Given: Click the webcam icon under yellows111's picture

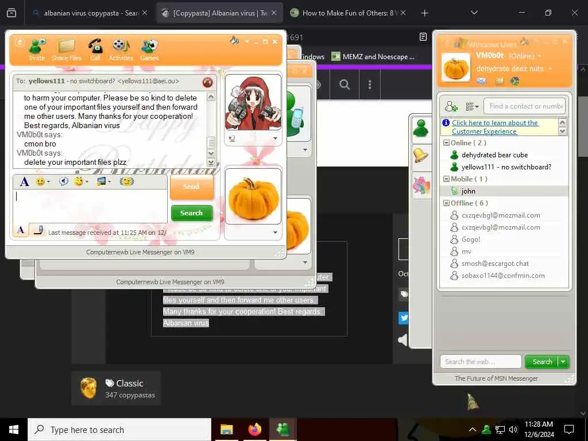Looking at the screenshot, I should (232, 139).
